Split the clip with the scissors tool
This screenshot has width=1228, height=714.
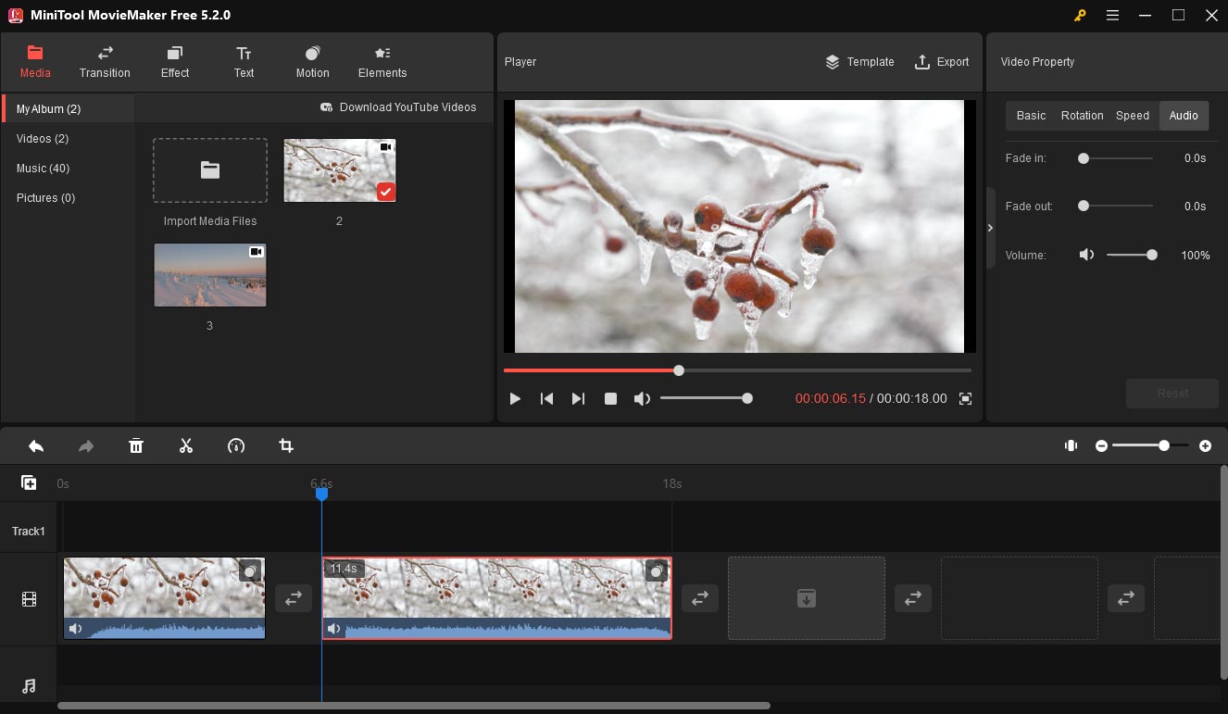click(x=185, y=445)
